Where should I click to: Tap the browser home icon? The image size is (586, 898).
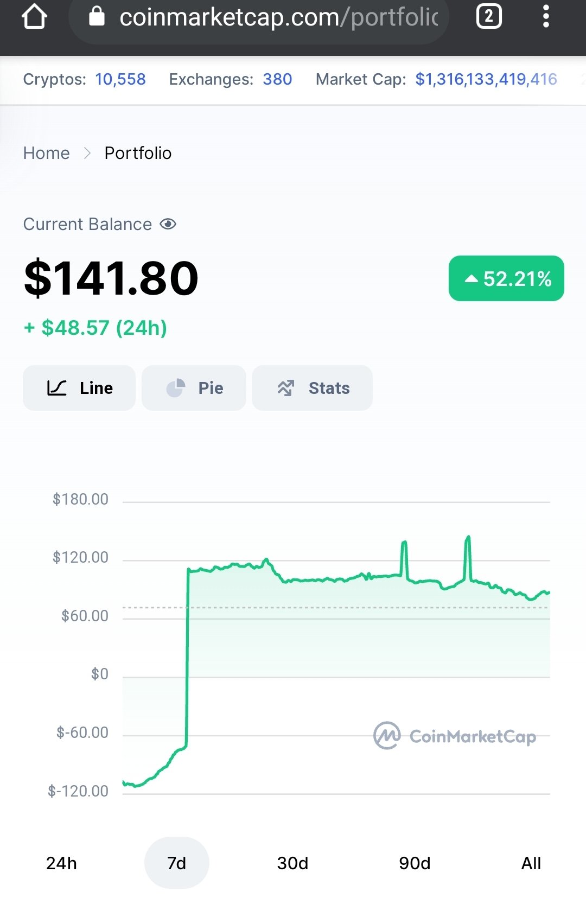click(34, 17)
